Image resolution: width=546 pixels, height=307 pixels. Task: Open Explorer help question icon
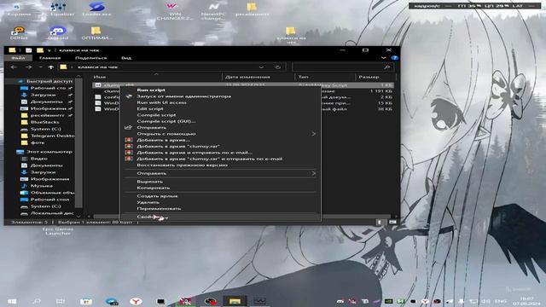point(394,58)
